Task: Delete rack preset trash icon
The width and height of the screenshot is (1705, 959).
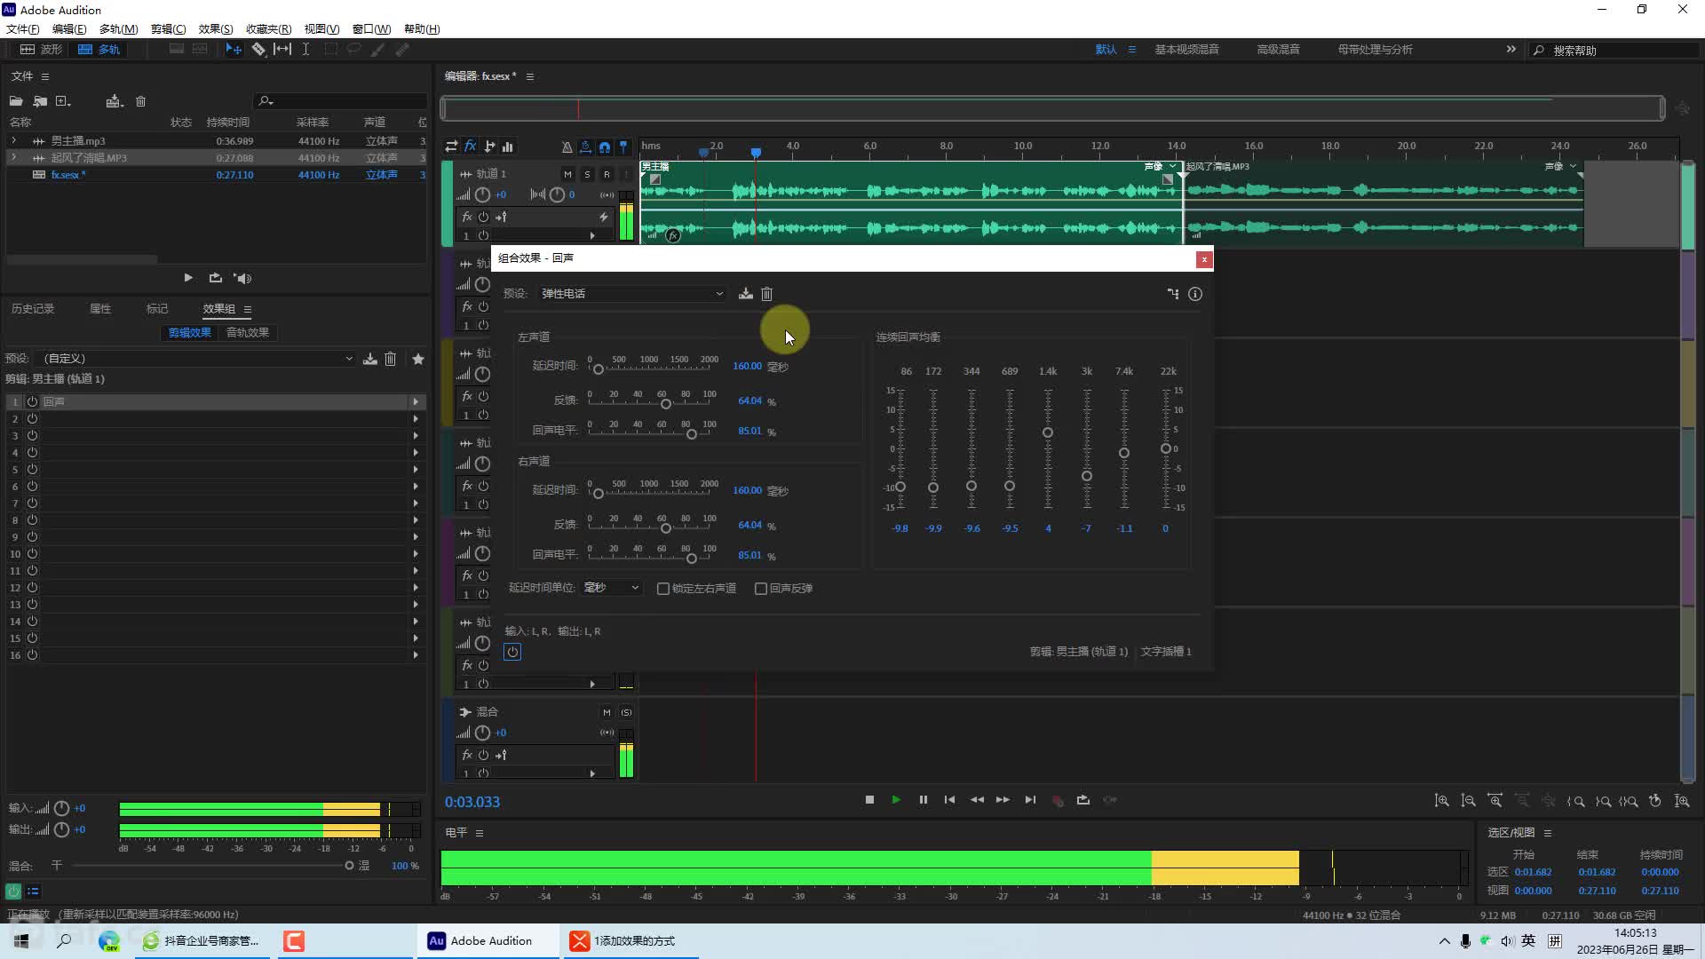Action: point(391,359)
